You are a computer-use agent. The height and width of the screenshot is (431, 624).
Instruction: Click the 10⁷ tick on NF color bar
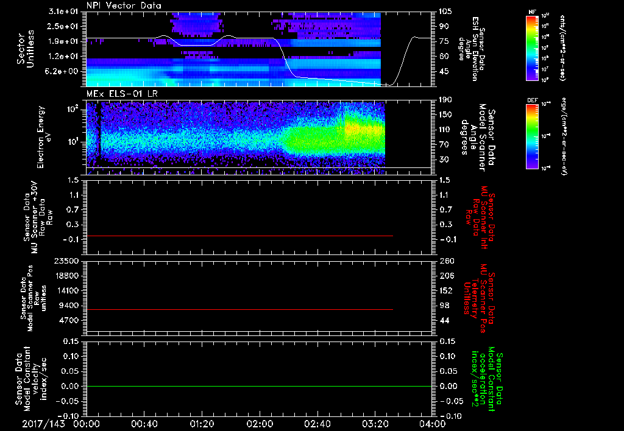point(545,69)
